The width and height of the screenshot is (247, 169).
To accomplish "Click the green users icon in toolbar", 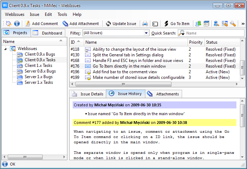I will [198, 24].
